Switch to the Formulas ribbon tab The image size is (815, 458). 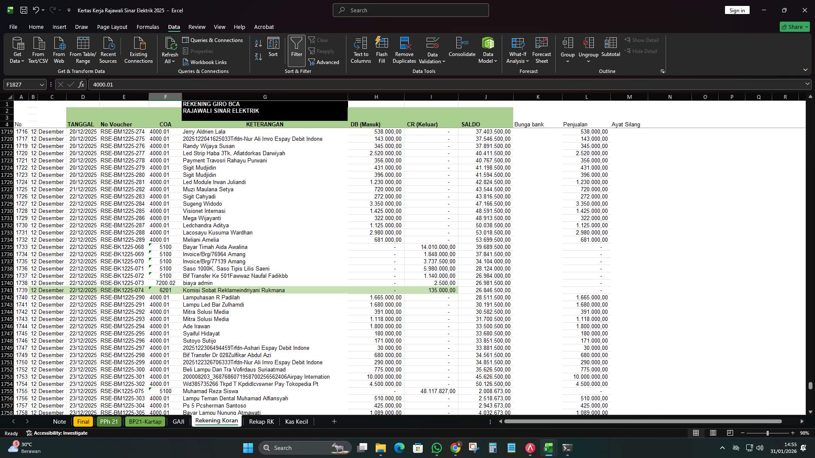point(147,27)
